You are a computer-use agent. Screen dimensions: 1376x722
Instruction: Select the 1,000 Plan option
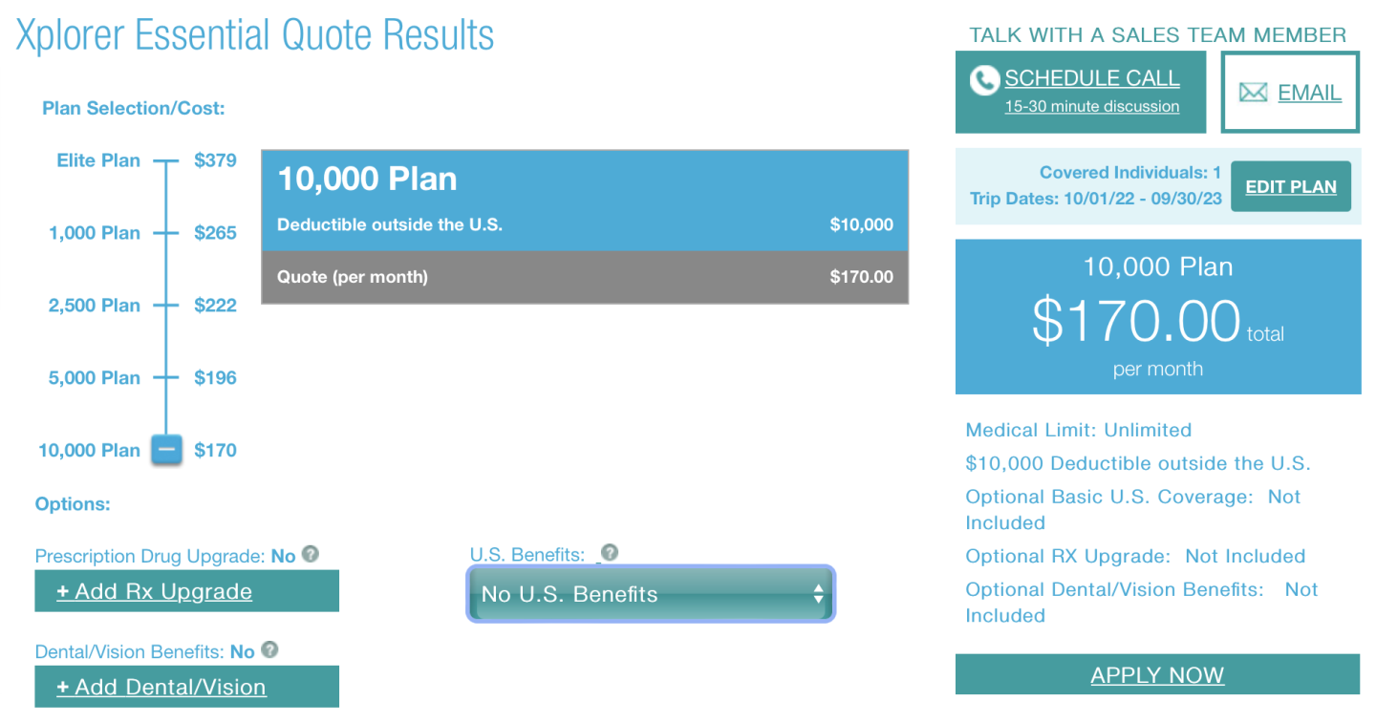(95, 233)
